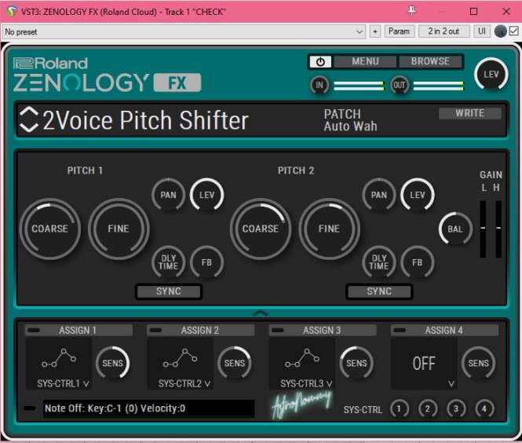The width and height of the screenshot is (522, 443).
Task: Click the Assign 3 SENS knob
Action: tap(356, 363)
